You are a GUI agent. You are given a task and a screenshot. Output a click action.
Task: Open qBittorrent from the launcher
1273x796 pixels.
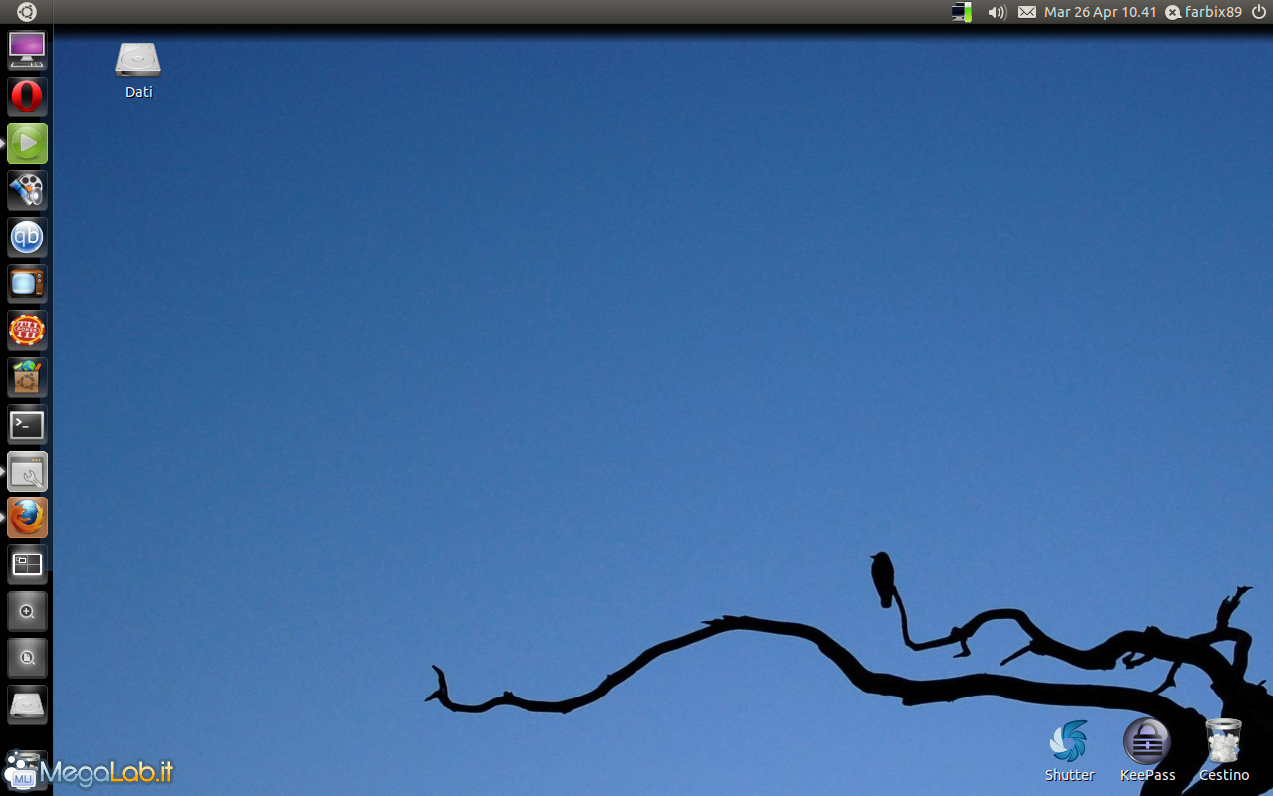tap(27, 237)
